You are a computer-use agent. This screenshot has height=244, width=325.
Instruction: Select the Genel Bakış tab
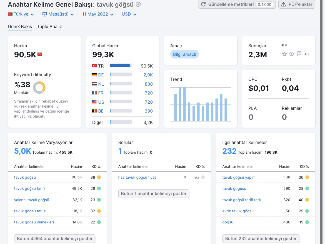tap(20, 26)
